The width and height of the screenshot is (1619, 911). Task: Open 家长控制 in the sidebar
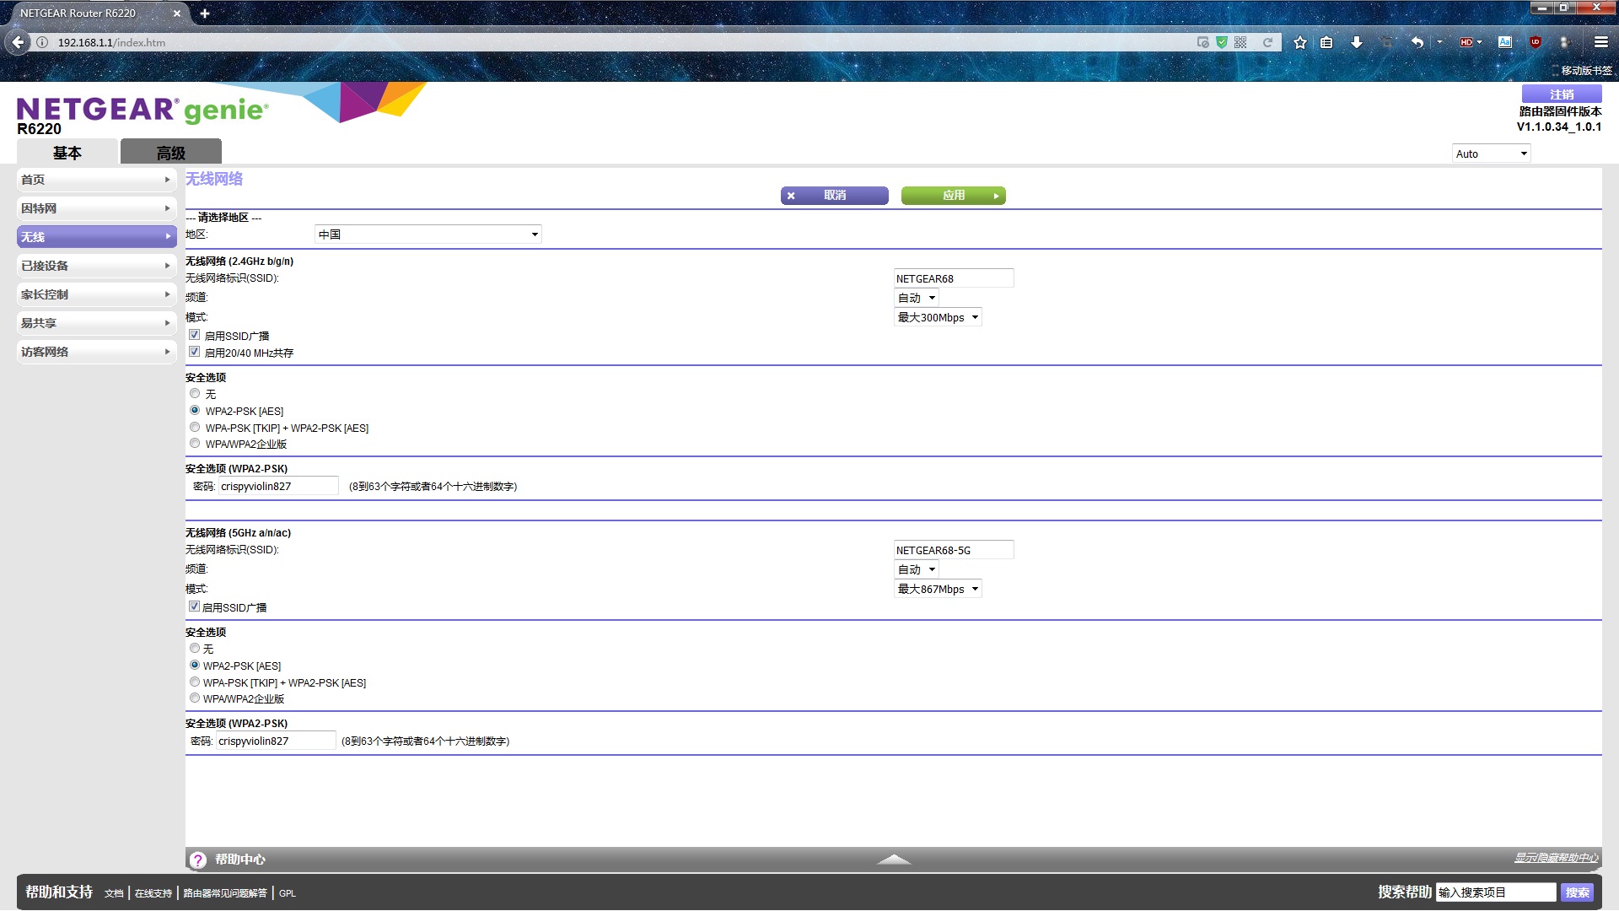point(96,294)
